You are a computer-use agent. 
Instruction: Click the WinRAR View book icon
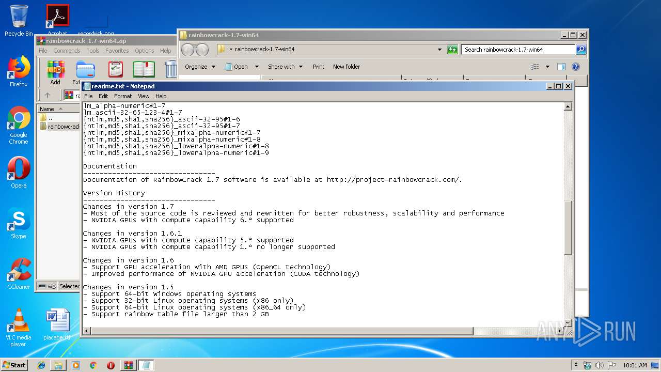point(144,69)
